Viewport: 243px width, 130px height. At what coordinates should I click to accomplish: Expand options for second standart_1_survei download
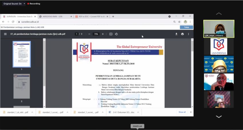coord(103,112)
